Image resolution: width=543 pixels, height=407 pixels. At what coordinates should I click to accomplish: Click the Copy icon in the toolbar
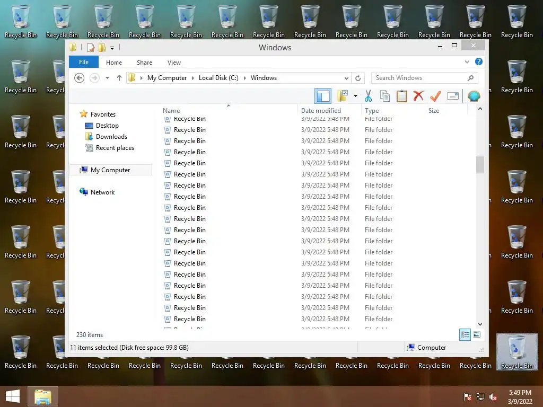pos(385,96)
